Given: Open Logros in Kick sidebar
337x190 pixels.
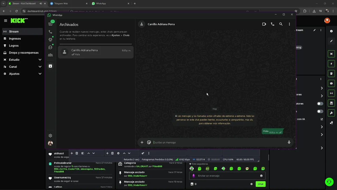Looking at the screenshot, I should pos(22,46).
